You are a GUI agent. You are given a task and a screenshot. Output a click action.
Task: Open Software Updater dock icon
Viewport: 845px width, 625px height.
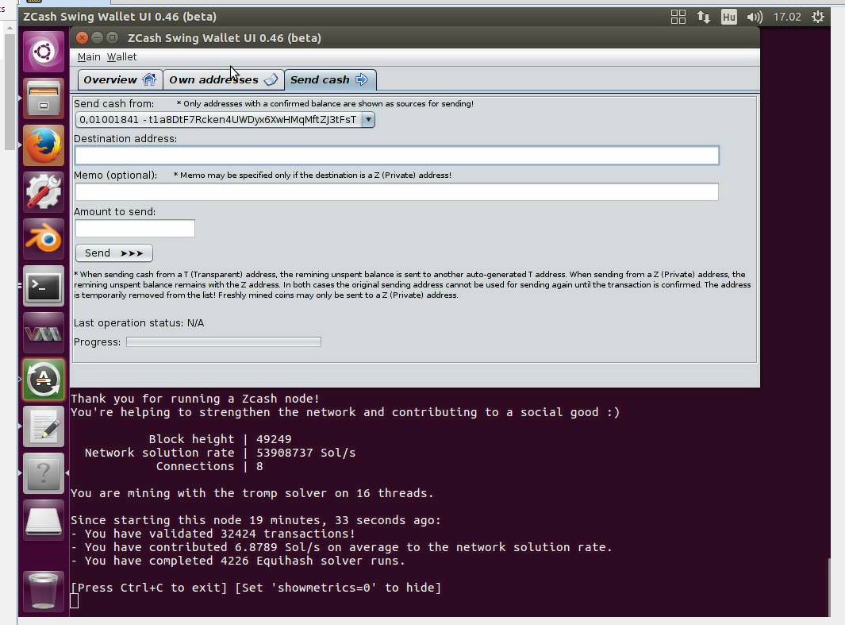(x=44, y=380)
